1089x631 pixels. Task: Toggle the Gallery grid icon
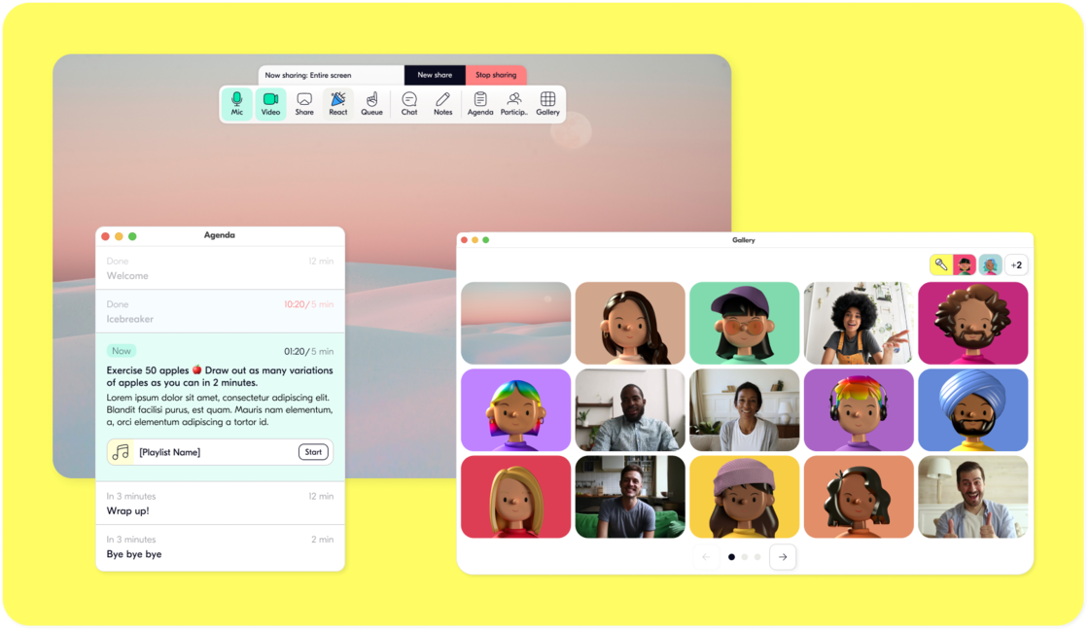(x=547, y=103)
